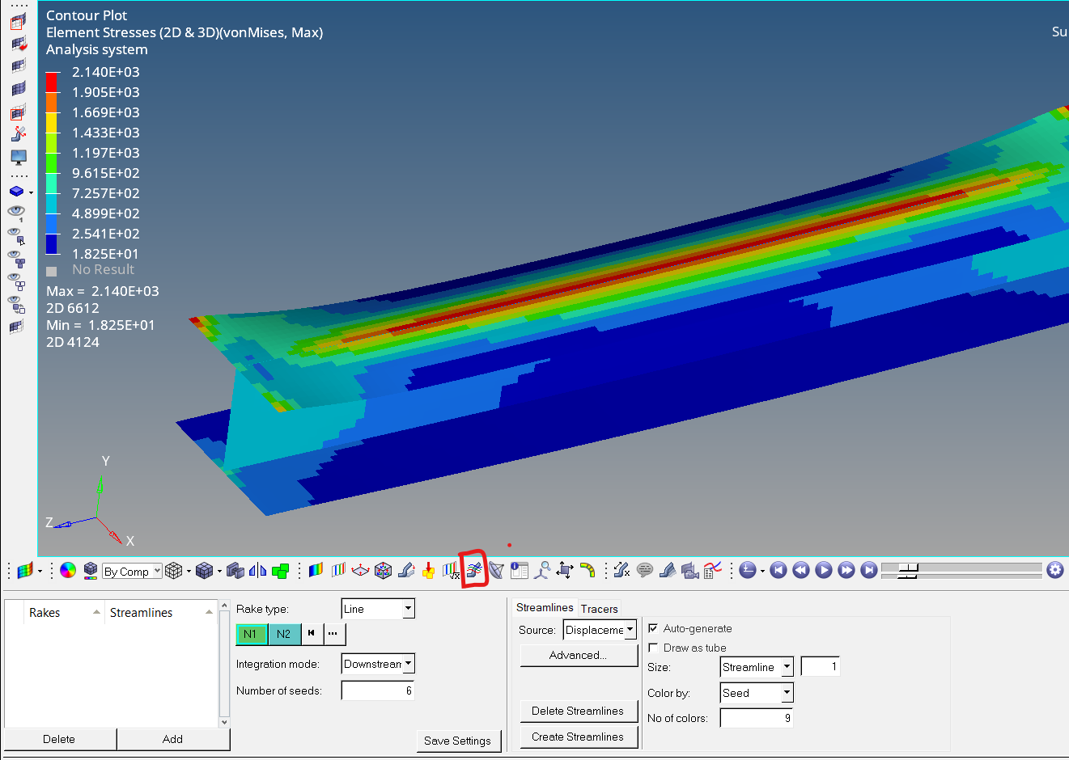This screenshot has height=760, width=1069.
Task: Click the reflect/symmetry mirror icon
Action: (x=257, y=570)
